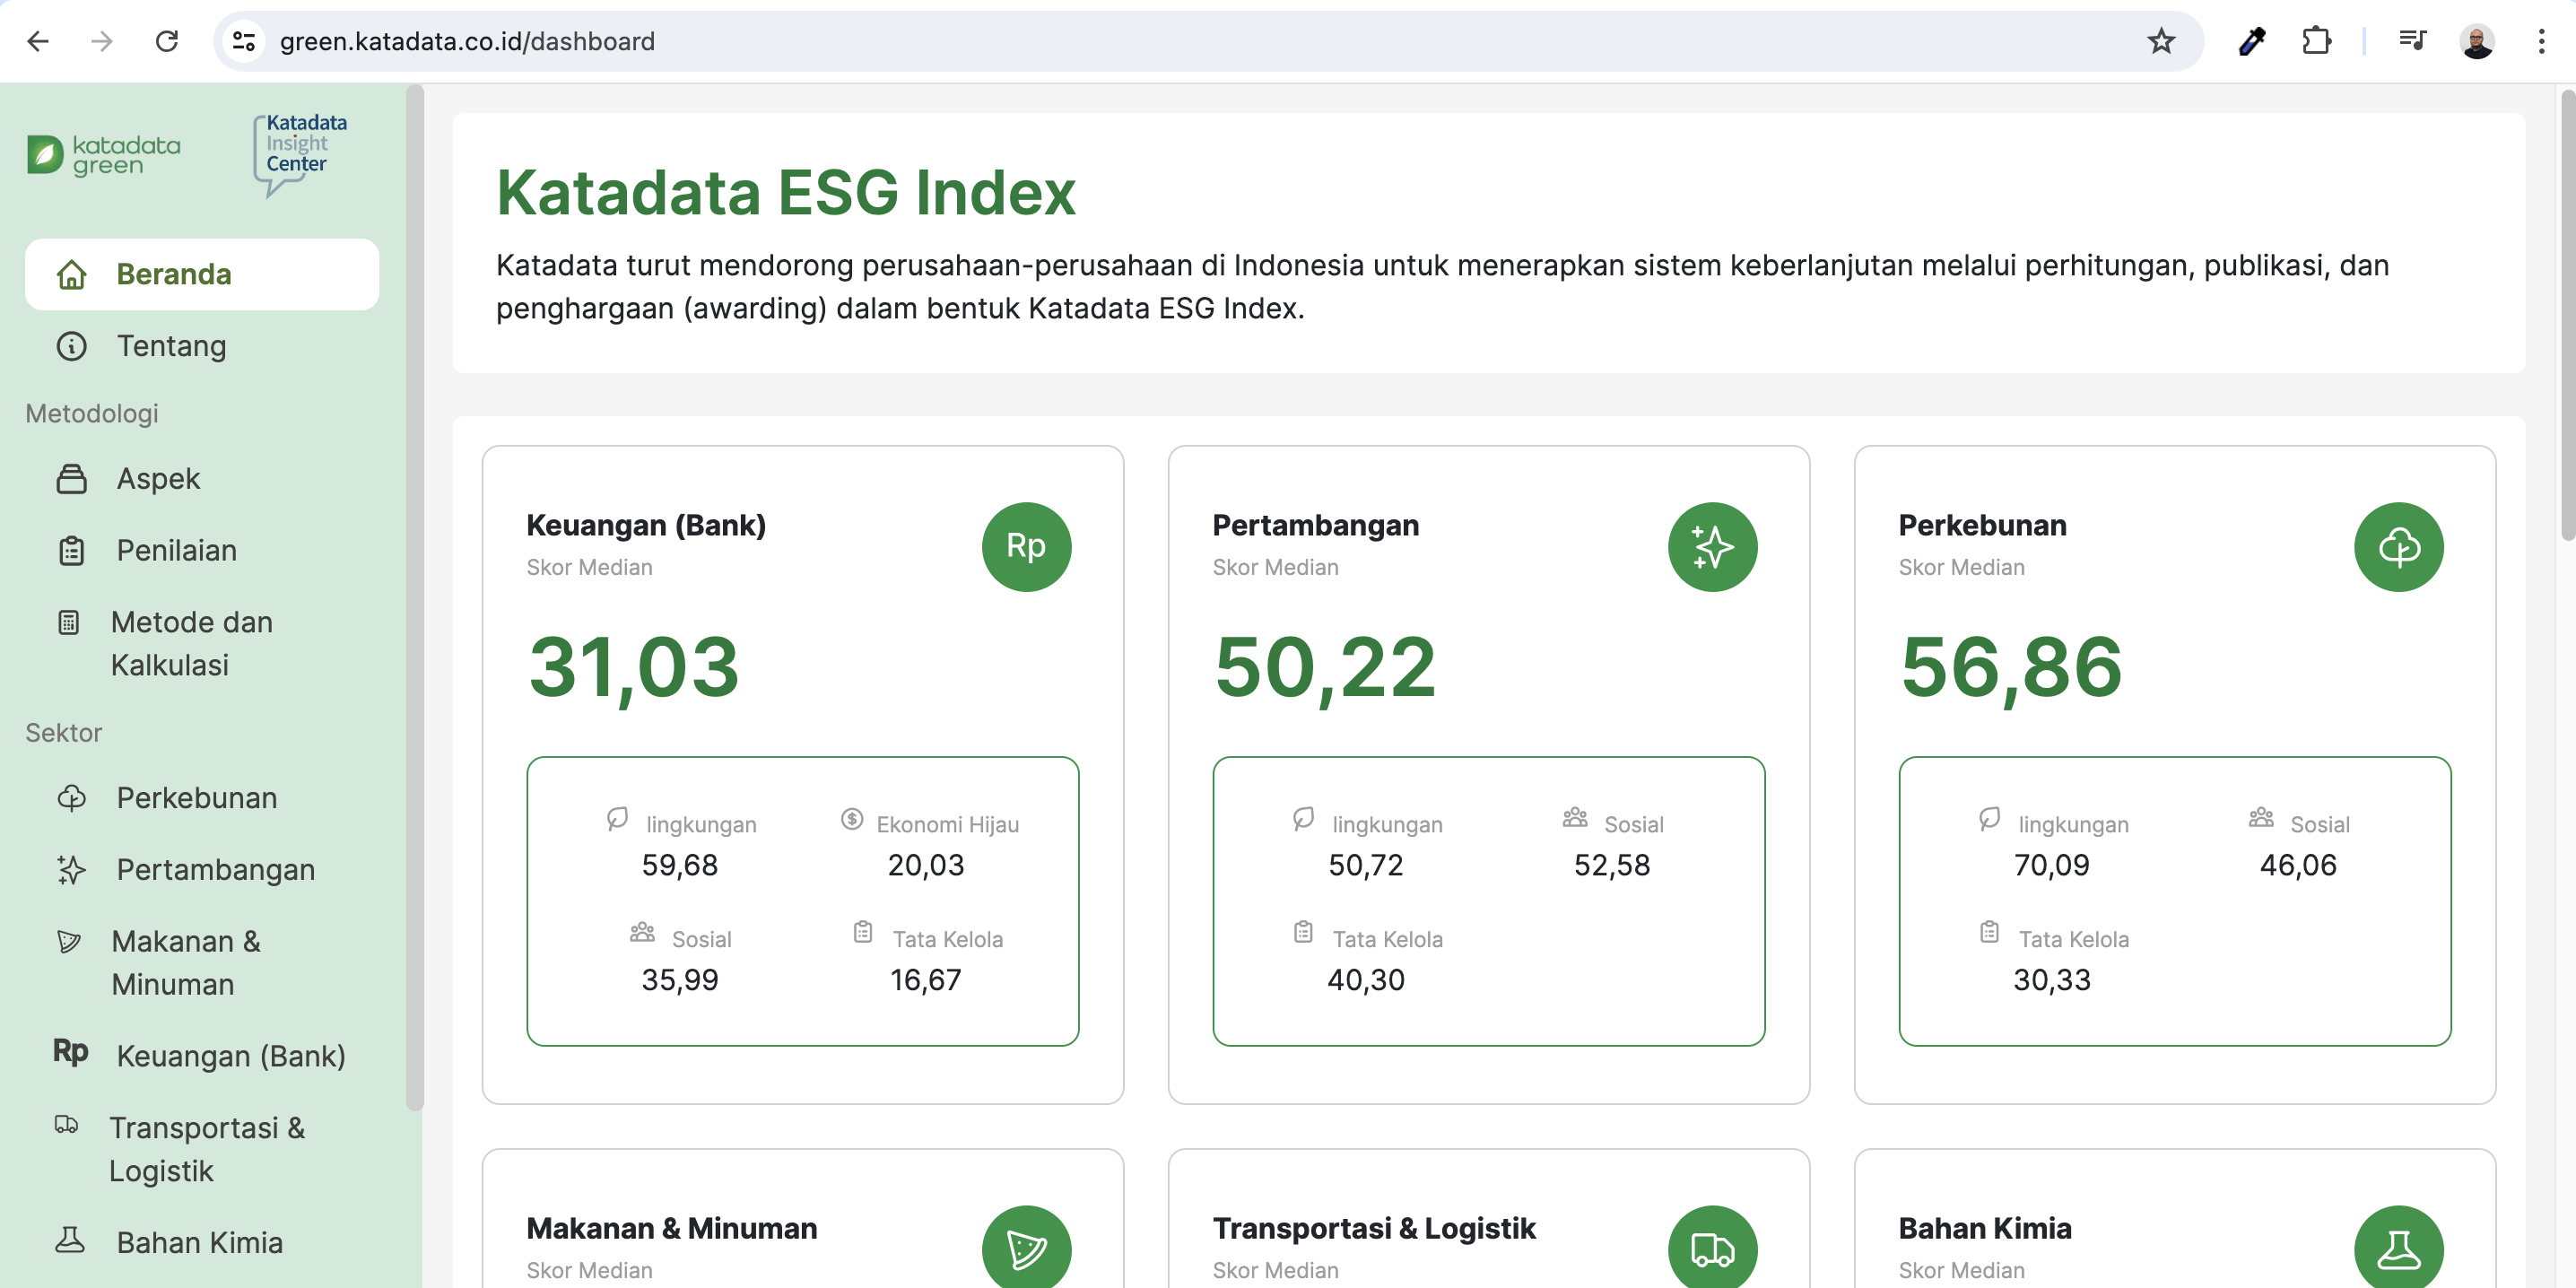Click the sidebar vertical scrollbar
The width and height of the screenshot is (2576, 1288).
pos(415,598)
